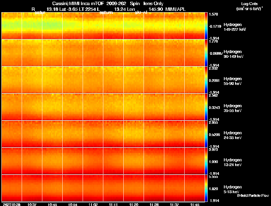Viewport: 271px width, 206px height.
Task: Click the 10:54 time axis tick label
Action: 72,204
